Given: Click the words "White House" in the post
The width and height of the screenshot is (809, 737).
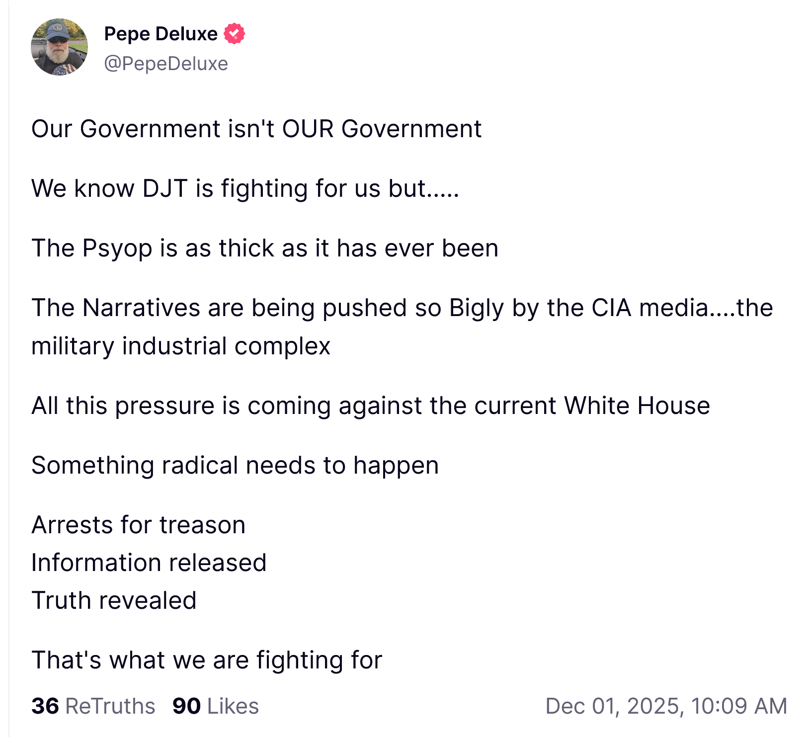Looking at the screenshot, I should [x=637, y=406].
